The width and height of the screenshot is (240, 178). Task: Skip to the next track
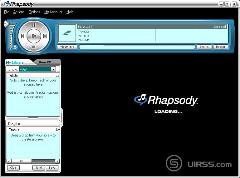(45, 36)
